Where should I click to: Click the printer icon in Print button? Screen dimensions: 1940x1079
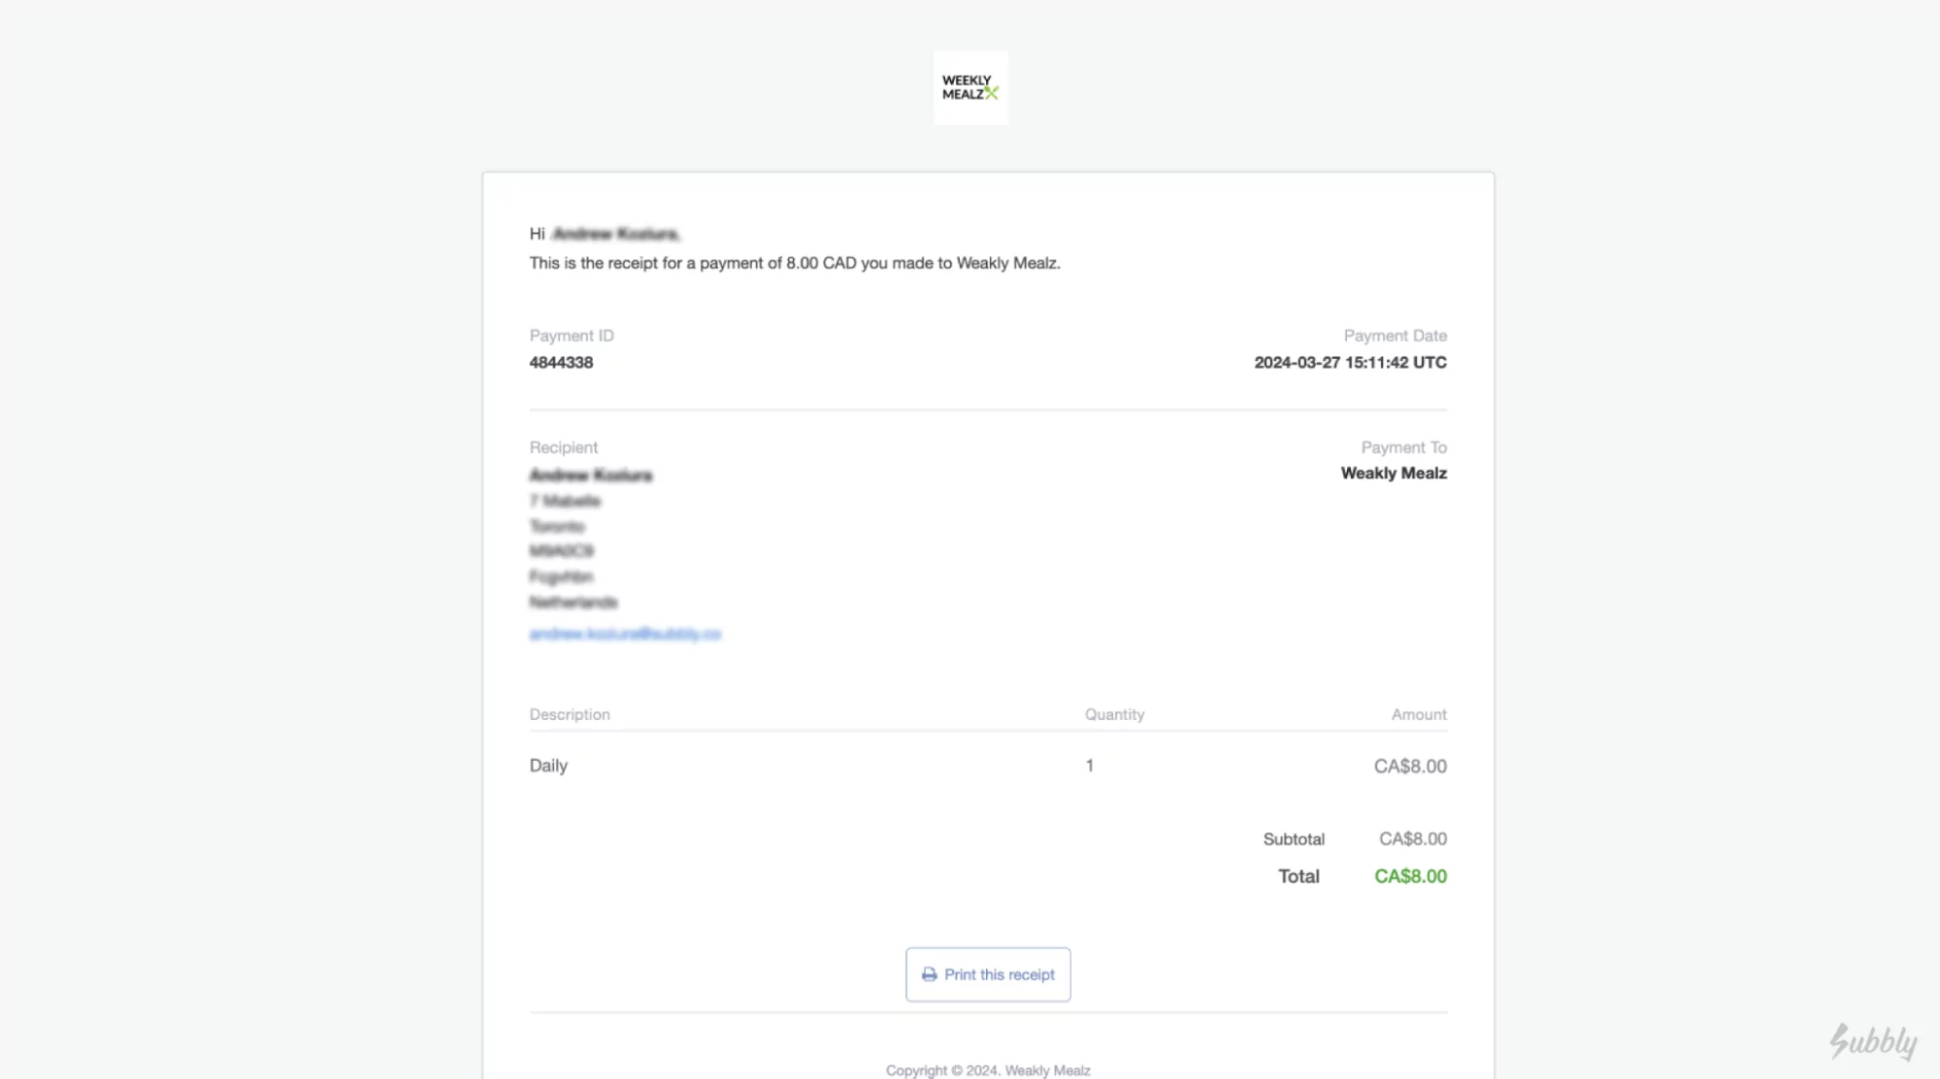click(x=929, y=974)
